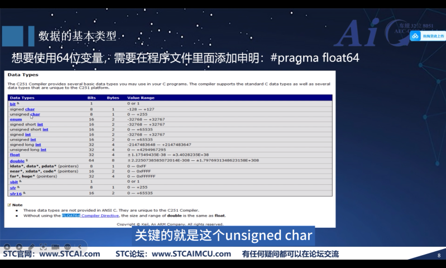Viewport: 446px width, 268px height.
Task: Open the sfr data type link
Action: coord(13,188)
